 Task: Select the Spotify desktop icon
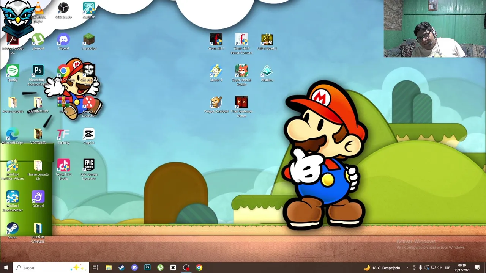click(13, 73)
